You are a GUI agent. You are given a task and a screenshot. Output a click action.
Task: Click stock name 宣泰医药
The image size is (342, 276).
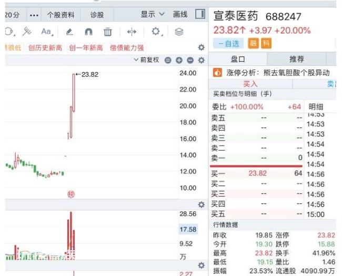pos(236,16)
